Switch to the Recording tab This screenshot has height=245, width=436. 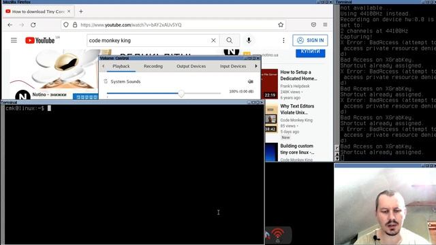click(153, 66)
